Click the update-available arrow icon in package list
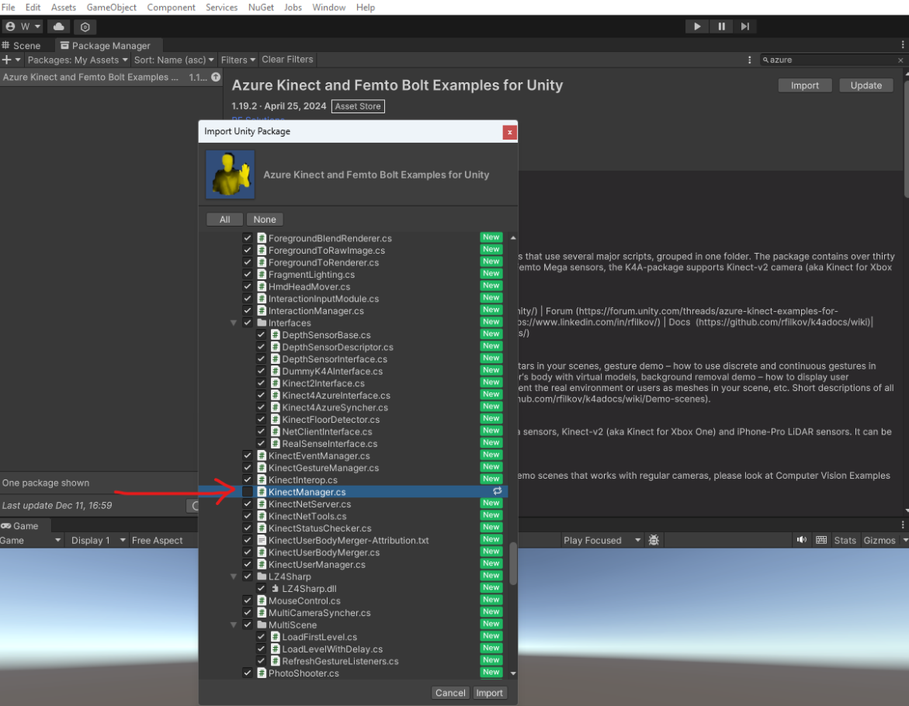 tap(216, 77)
